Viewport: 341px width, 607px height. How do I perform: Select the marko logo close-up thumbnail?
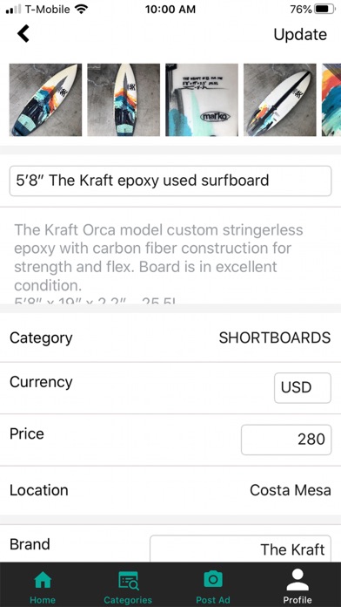click(x=202, y=100)
